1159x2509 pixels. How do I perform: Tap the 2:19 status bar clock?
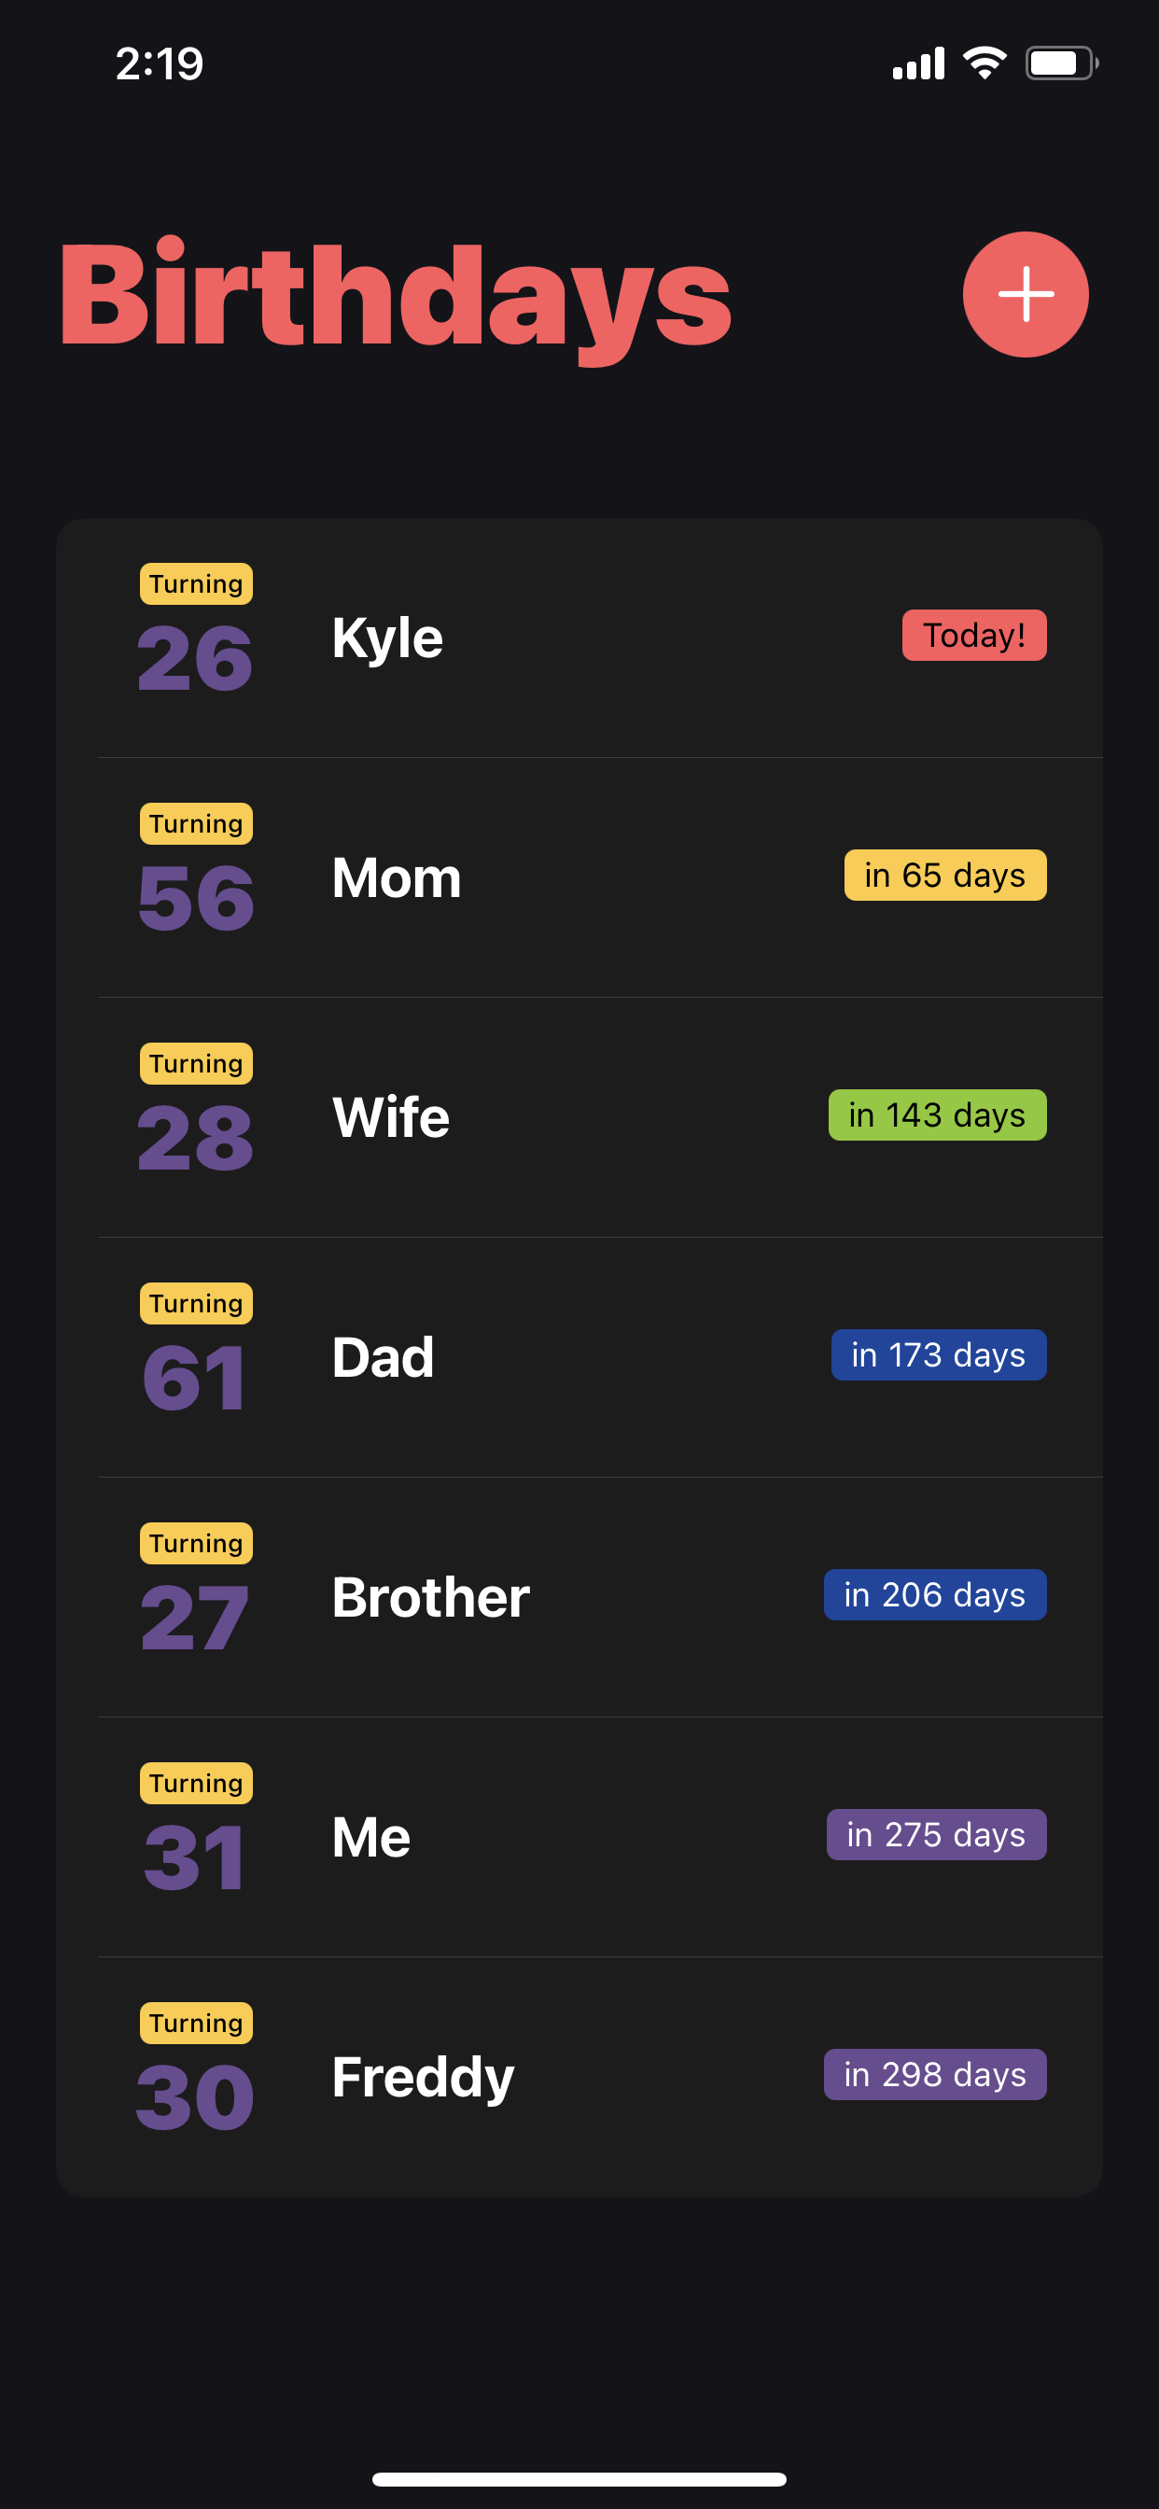pyautogui.click(x=160, y=64)
